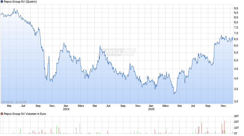Click the last 'Nov.' time axis label

[223, 106]
